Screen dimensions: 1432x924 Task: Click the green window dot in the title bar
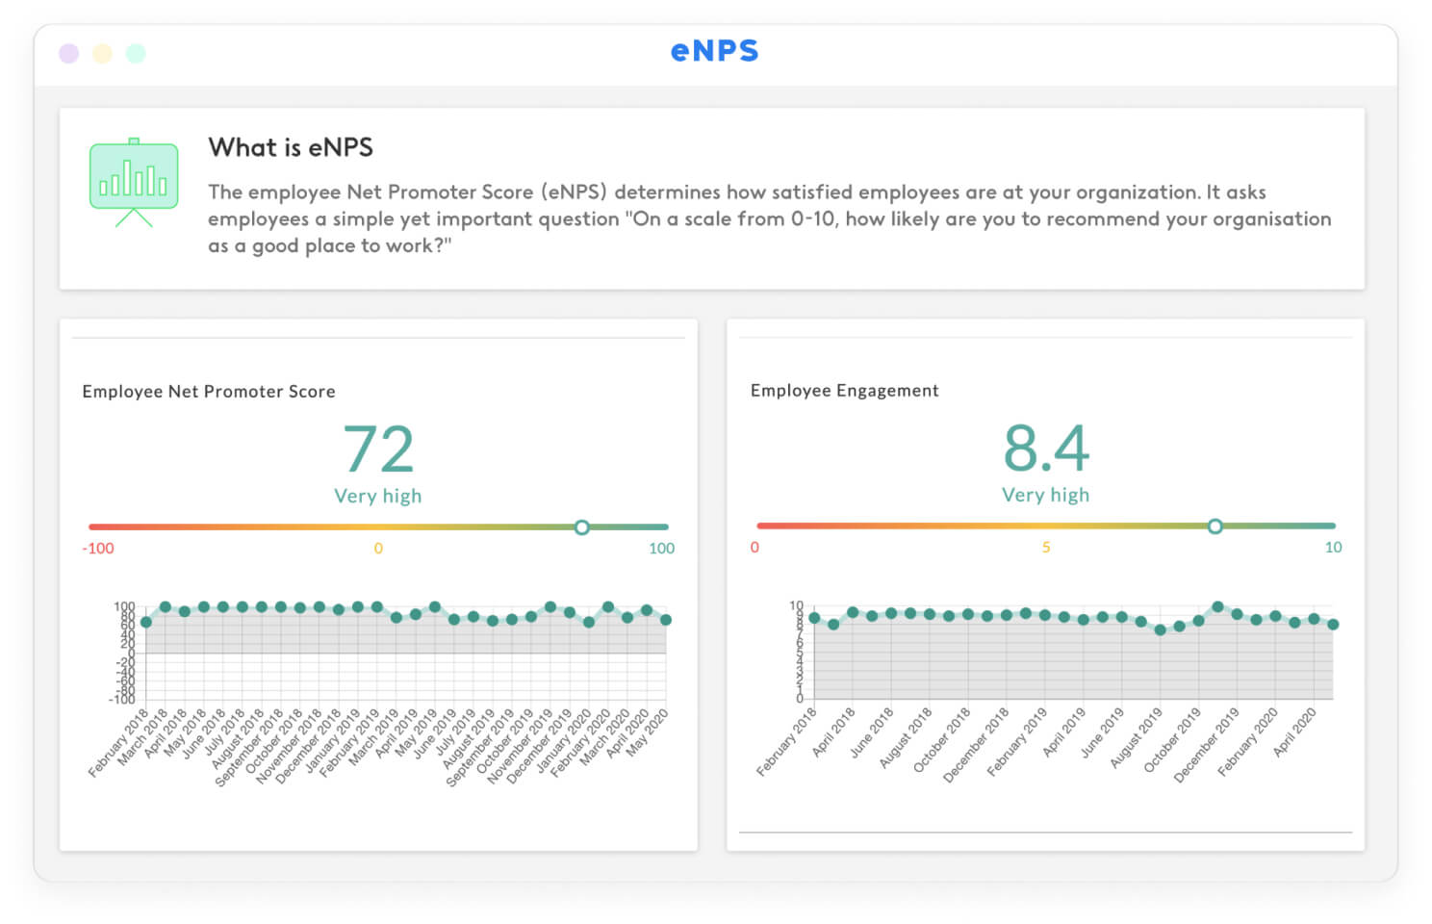[136, 53]
